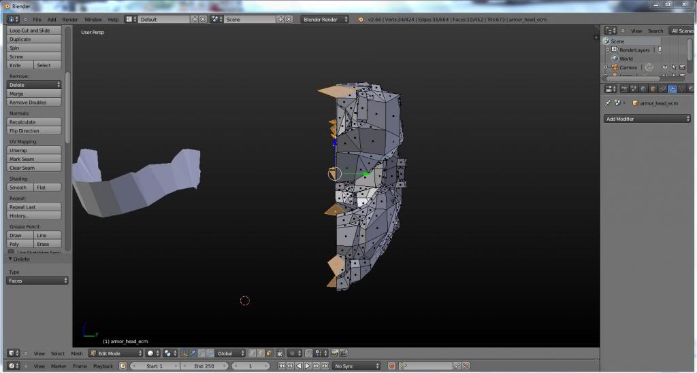Toggle proportional editing mode
Viewport: 697px width, 373px height.
294,353
